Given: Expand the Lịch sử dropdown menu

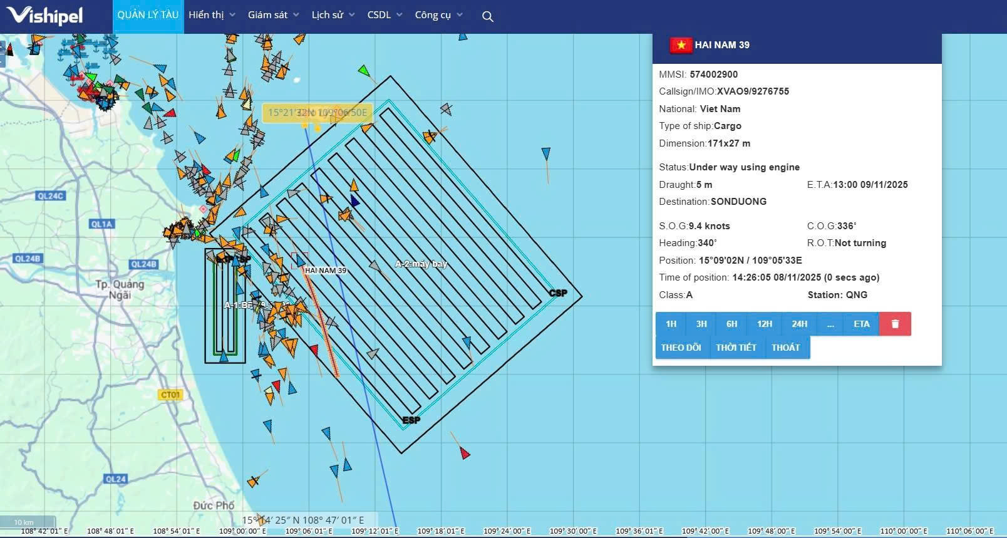Looking at the screenshot, I should click(x=333, y=15).
